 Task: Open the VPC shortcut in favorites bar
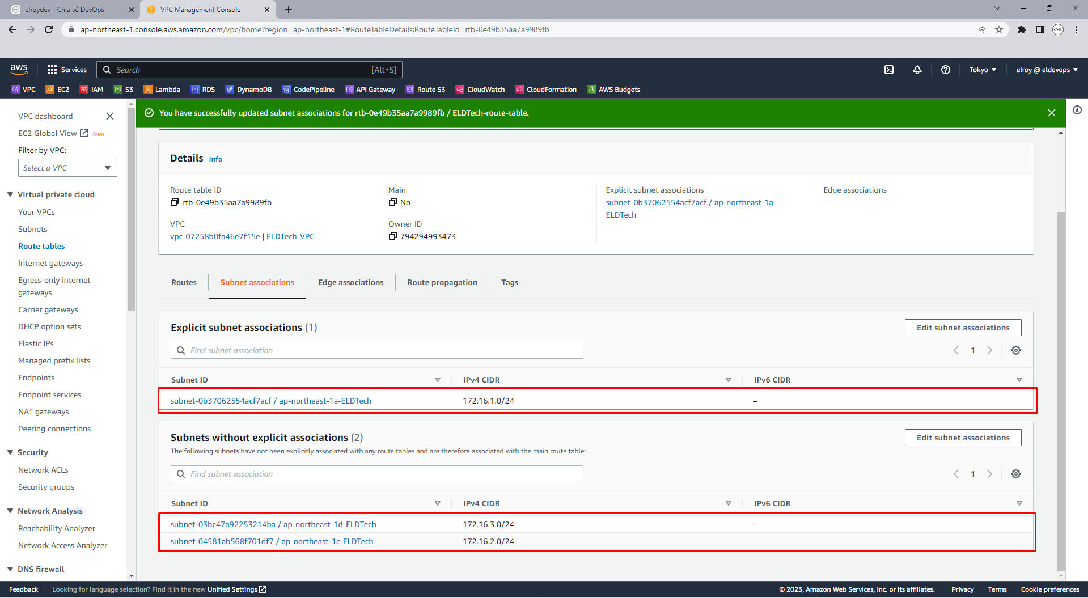[24, 90]
